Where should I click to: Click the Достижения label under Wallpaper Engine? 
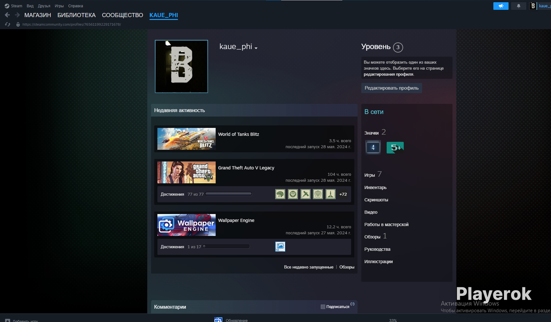tap(172, 247)
